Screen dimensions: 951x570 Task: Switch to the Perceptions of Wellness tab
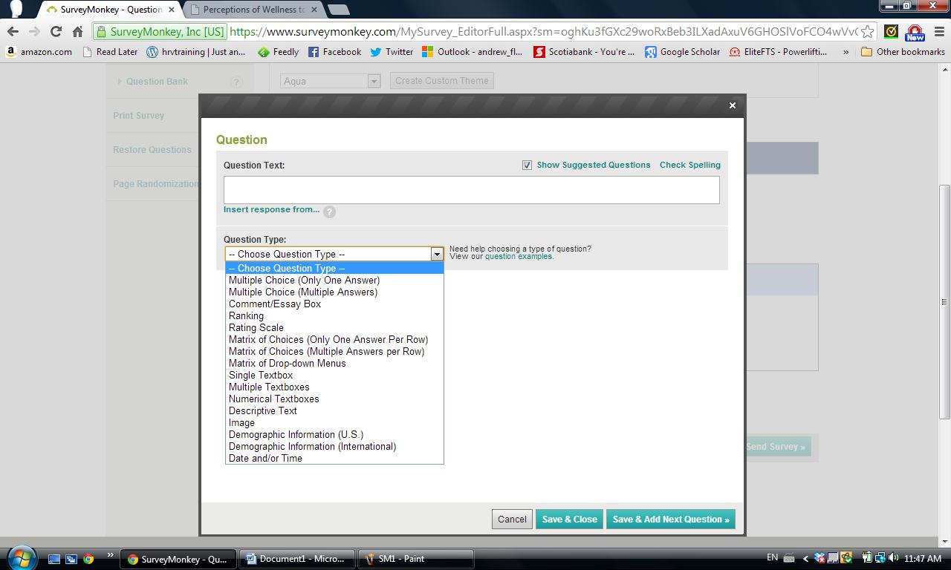tap(253, 10)
